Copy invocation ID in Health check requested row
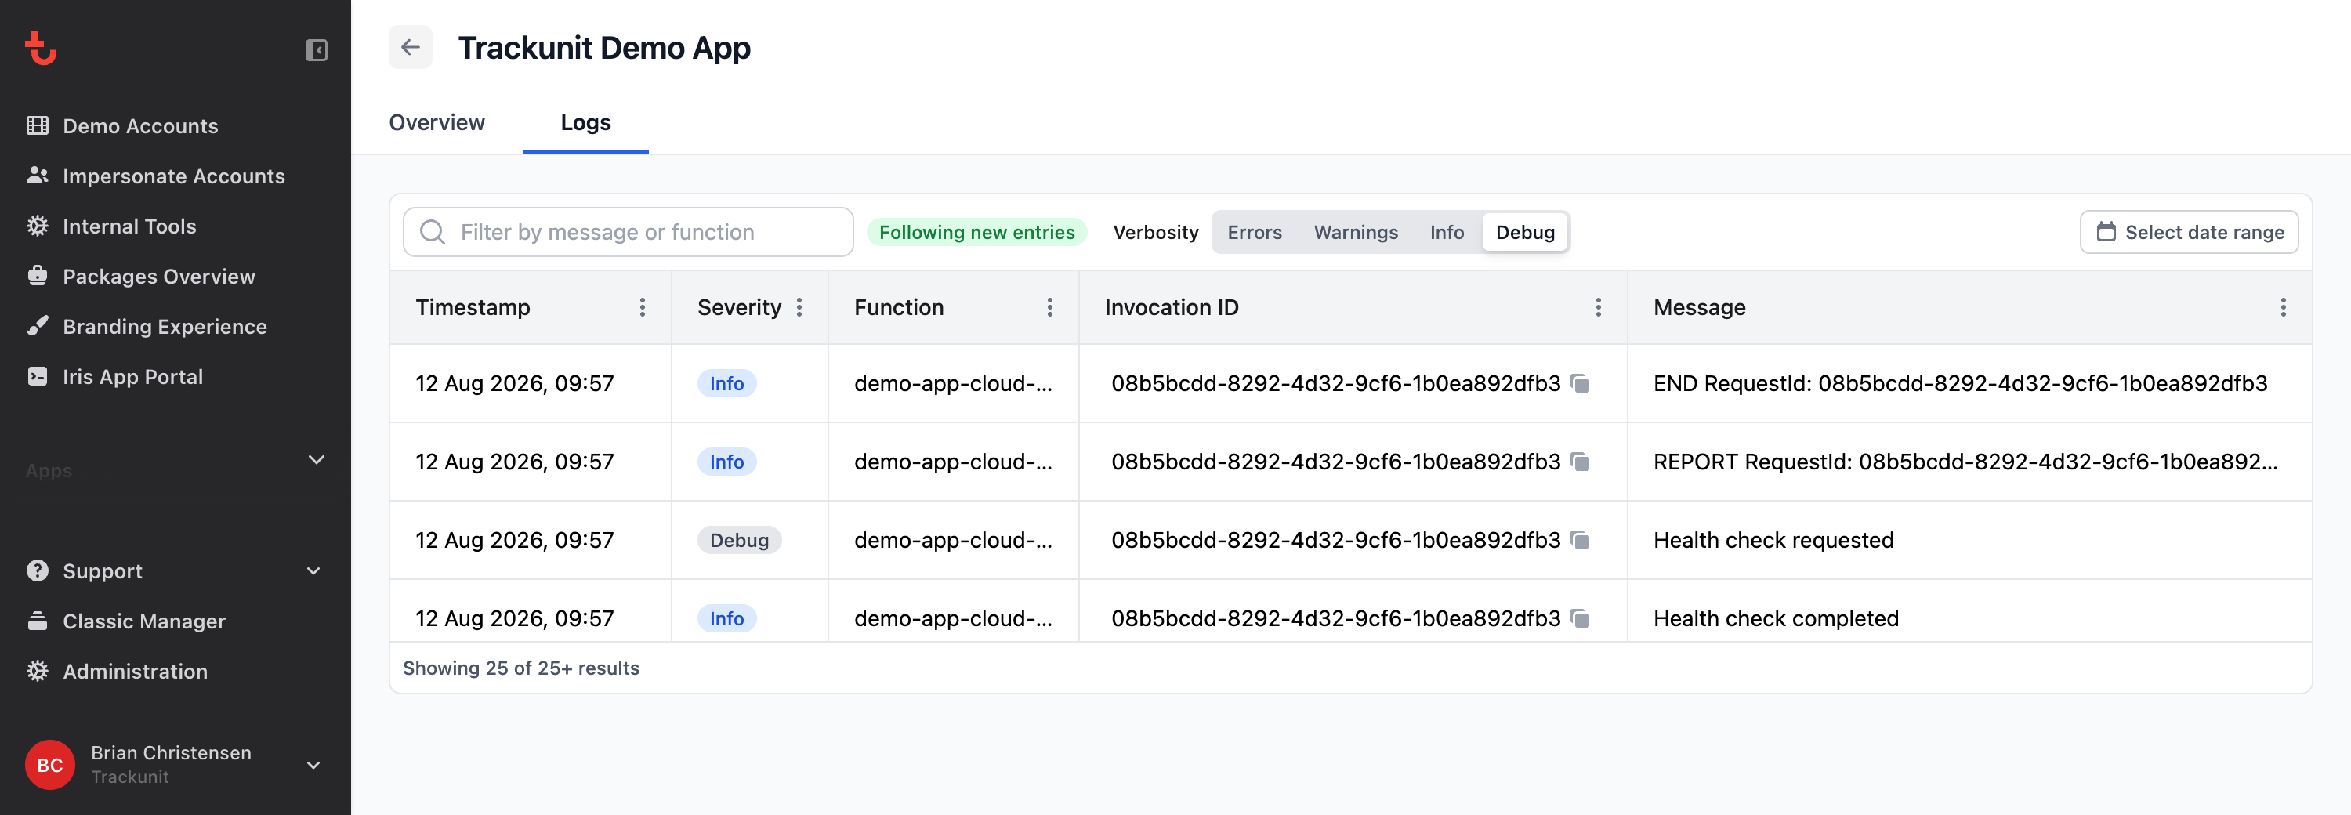 [x=1581, y=540]
